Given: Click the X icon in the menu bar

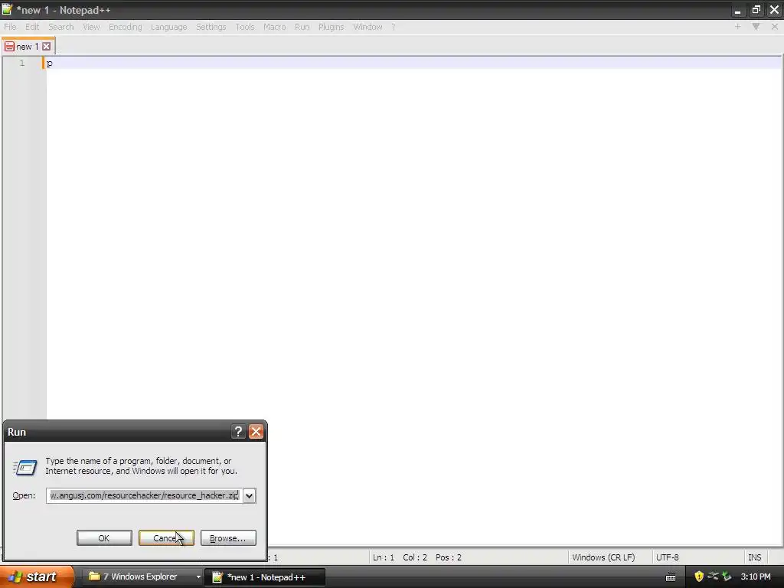Looking at the screenshot, I should 775,27.
